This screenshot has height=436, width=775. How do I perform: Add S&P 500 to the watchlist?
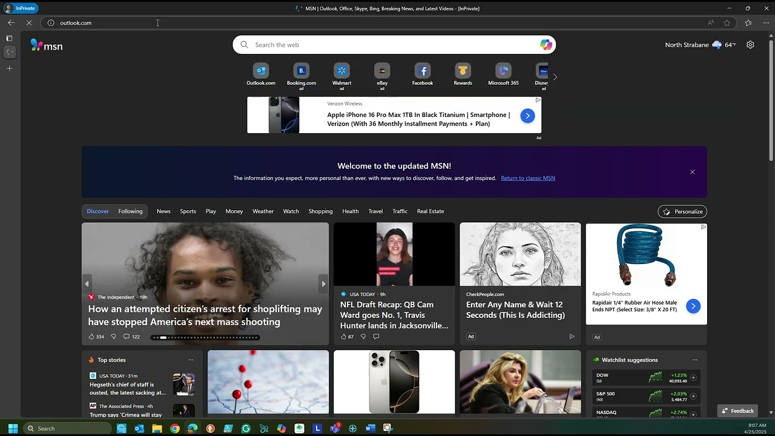point(693,396)
